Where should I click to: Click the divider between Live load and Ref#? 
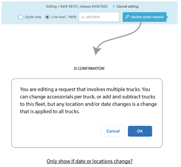point(67,17)
